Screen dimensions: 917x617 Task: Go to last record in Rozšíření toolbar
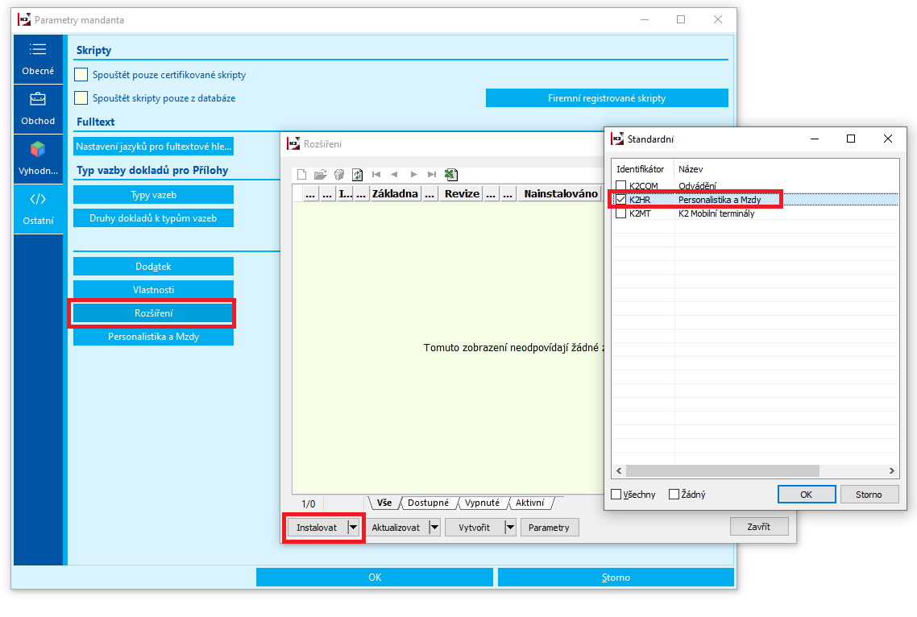tap(432, 174)
